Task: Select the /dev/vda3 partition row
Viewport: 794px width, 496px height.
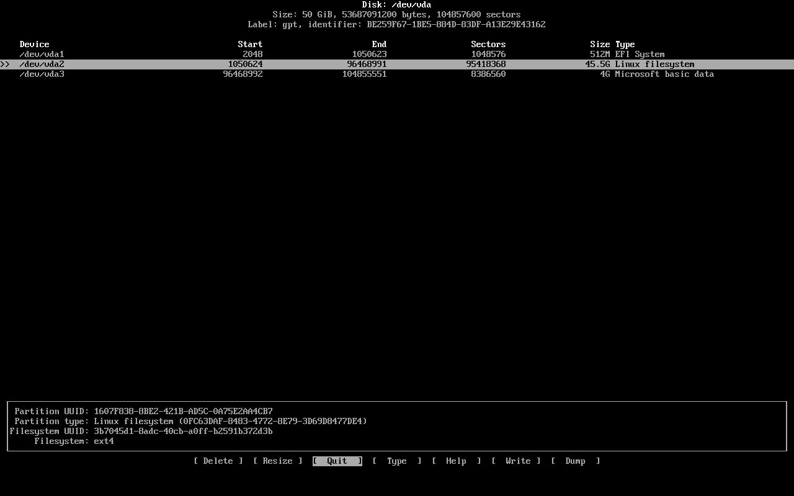Action: coord(397,74)
